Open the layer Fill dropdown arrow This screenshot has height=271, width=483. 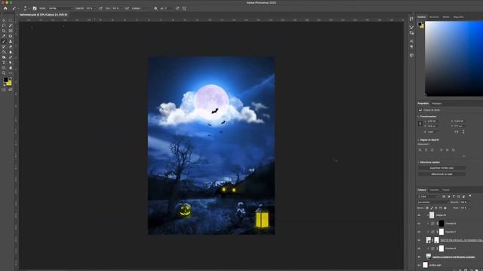[x=469, y=208]
